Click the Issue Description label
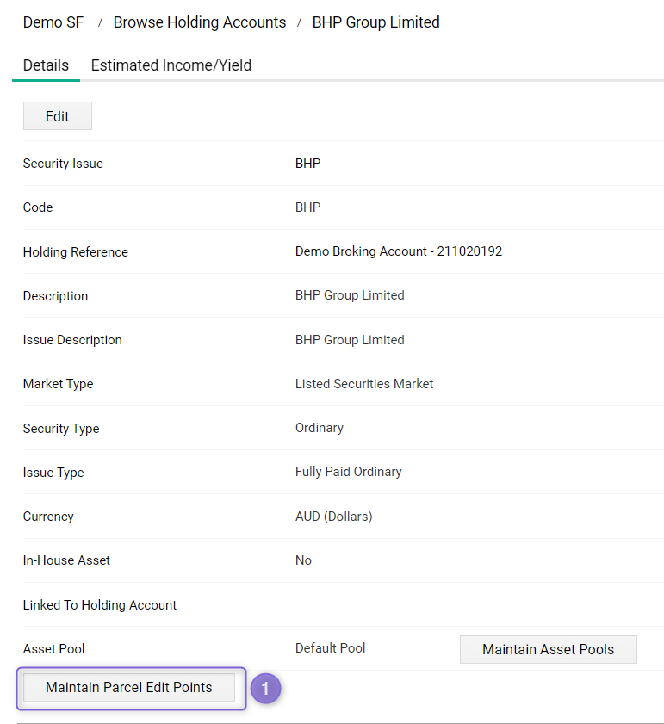Image resolution: width=664 pixels, height=724 pixels. (x=72, y=340)
